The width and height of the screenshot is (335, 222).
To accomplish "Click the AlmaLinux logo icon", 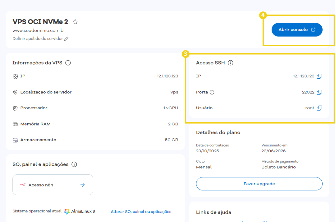I will click(x=67, y=211).
